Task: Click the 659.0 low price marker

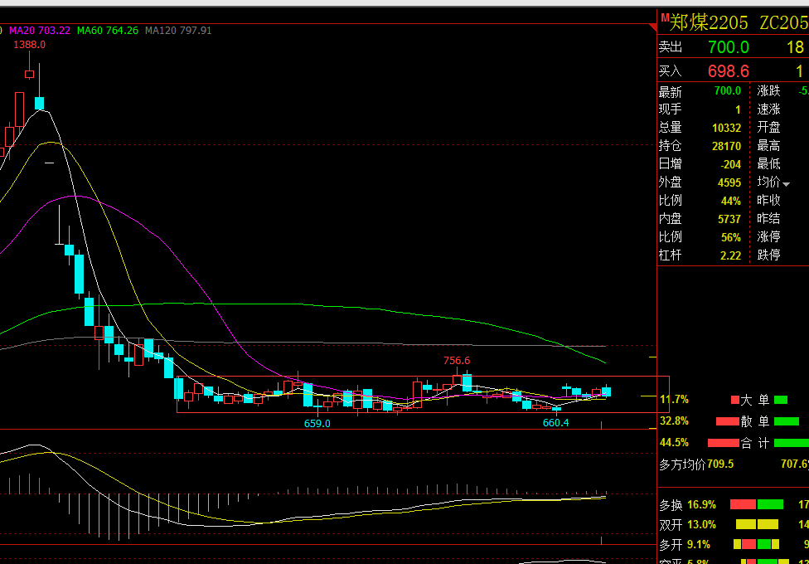Action: pyautogui.click(x=317, y=424)
